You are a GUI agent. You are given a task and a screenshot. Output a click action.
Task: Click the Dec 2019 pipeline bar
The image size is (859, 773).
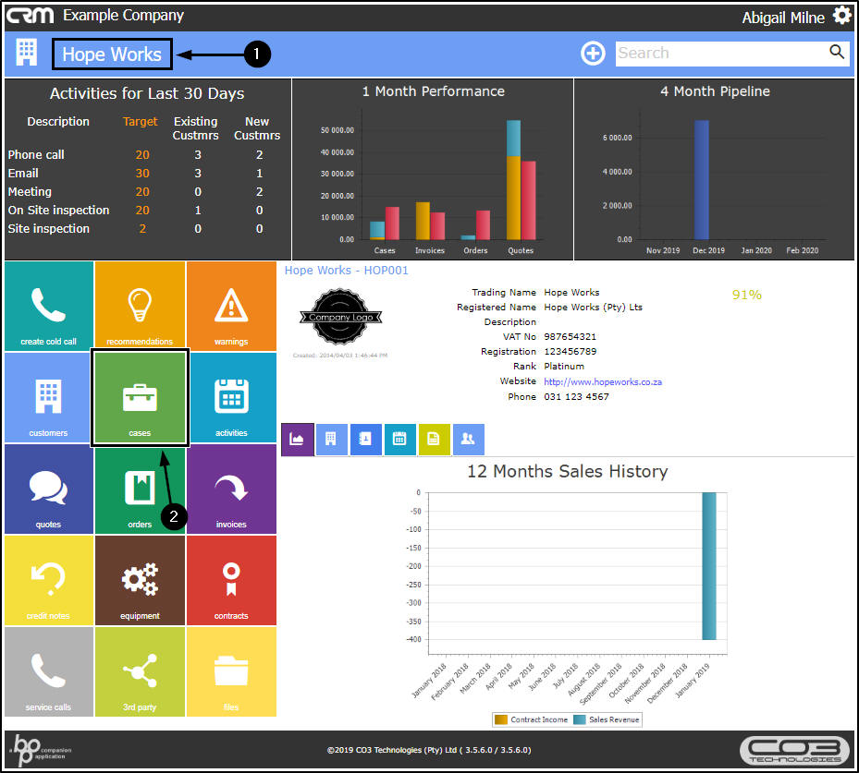point(701,180)
